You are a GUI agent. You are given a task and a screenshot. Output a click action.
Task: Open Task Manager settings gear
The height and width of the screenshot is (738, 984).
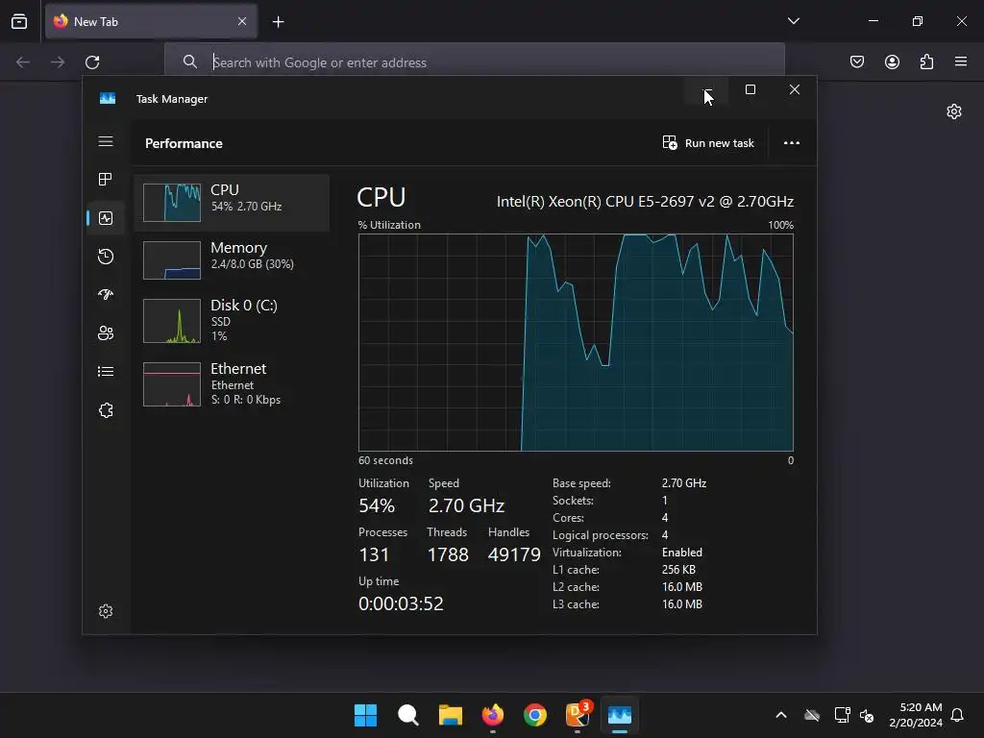(x=106, y=611)
